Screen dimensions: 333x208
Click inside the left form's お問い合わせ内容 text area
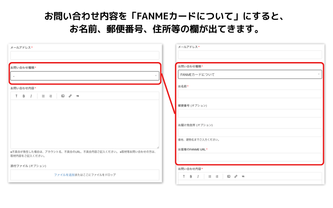tap(85, 124)
